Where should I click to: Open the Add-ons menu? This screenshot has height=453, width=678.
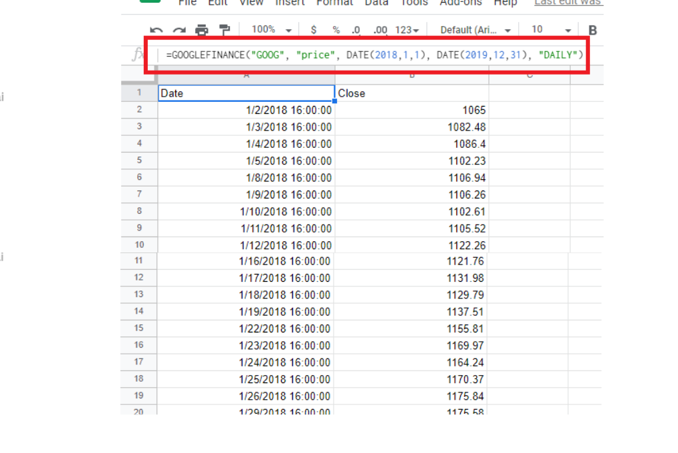click(x=462, y=3)
